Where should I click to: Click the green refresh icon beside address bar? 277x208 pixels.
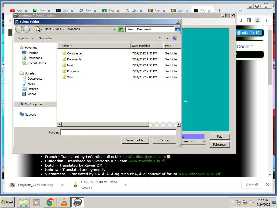point(121,29)
